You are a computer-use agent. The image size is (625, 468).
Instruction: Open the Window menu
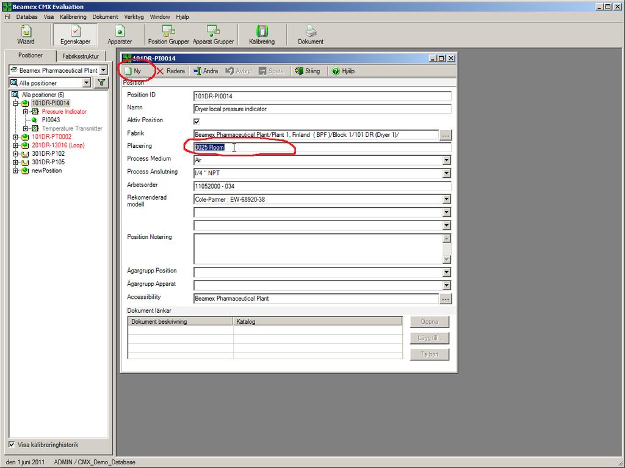(160, 16)
